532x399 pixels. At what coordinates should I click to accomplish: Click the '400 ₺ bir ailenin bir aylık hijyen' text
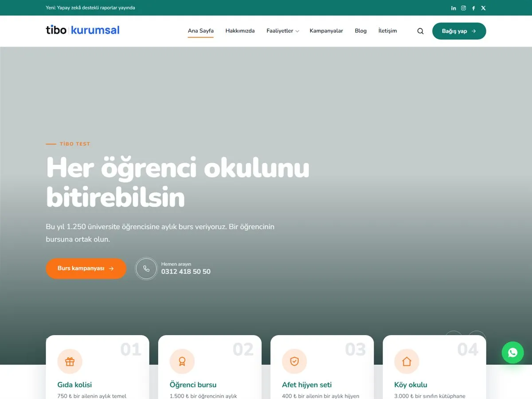321,396
